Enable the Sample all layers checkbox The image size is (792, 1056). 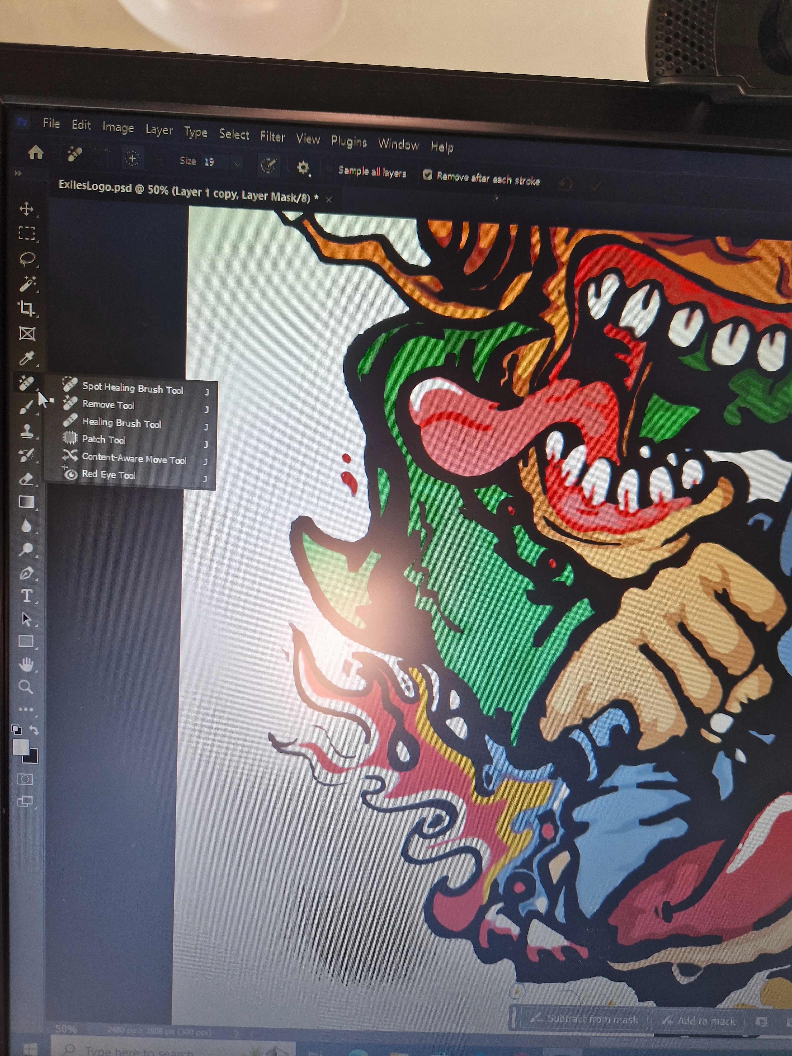coord(328,169)
